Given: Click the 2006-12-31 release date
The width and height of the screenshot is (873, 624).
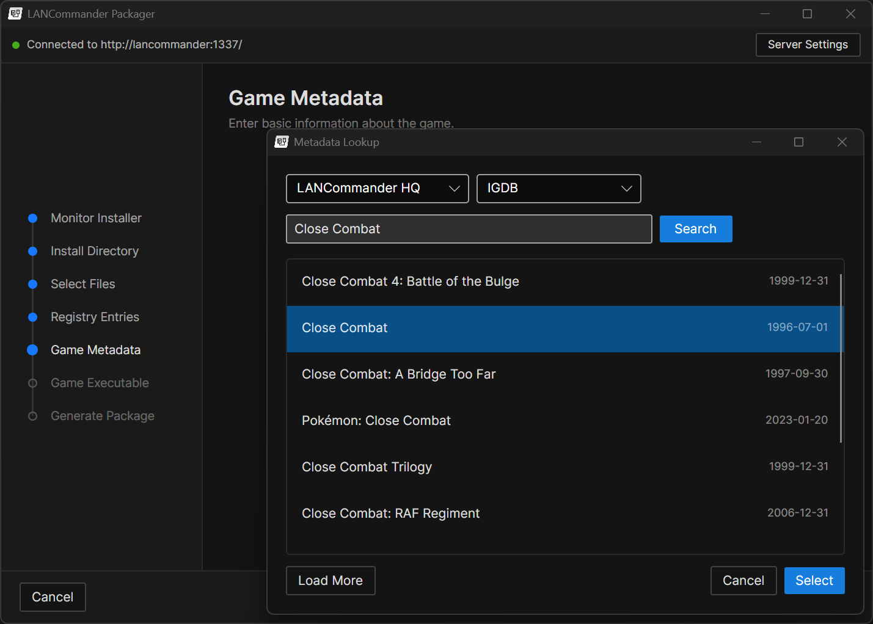Looking at the screenshot, I should pyautogui.click(x=798, y=513).
